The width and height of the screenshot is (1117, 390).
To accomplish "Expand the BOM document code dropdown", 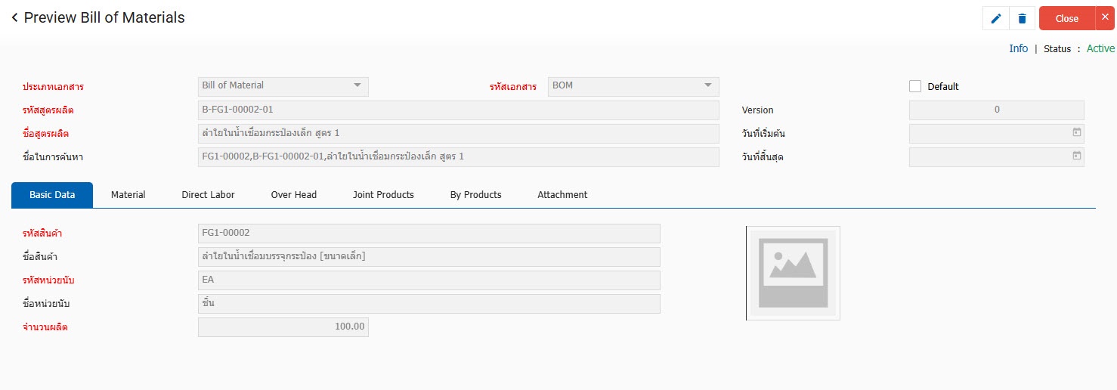I will [708, 85].
